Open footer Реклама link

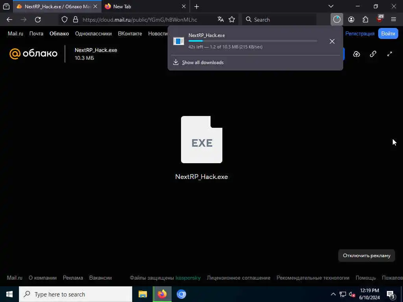click(x=73, y=278)
